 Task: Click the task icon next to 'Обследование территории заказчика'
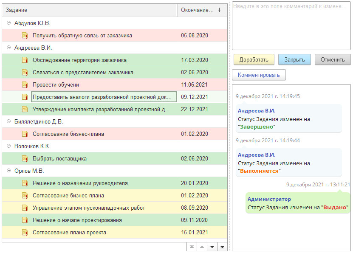(25, 60)
